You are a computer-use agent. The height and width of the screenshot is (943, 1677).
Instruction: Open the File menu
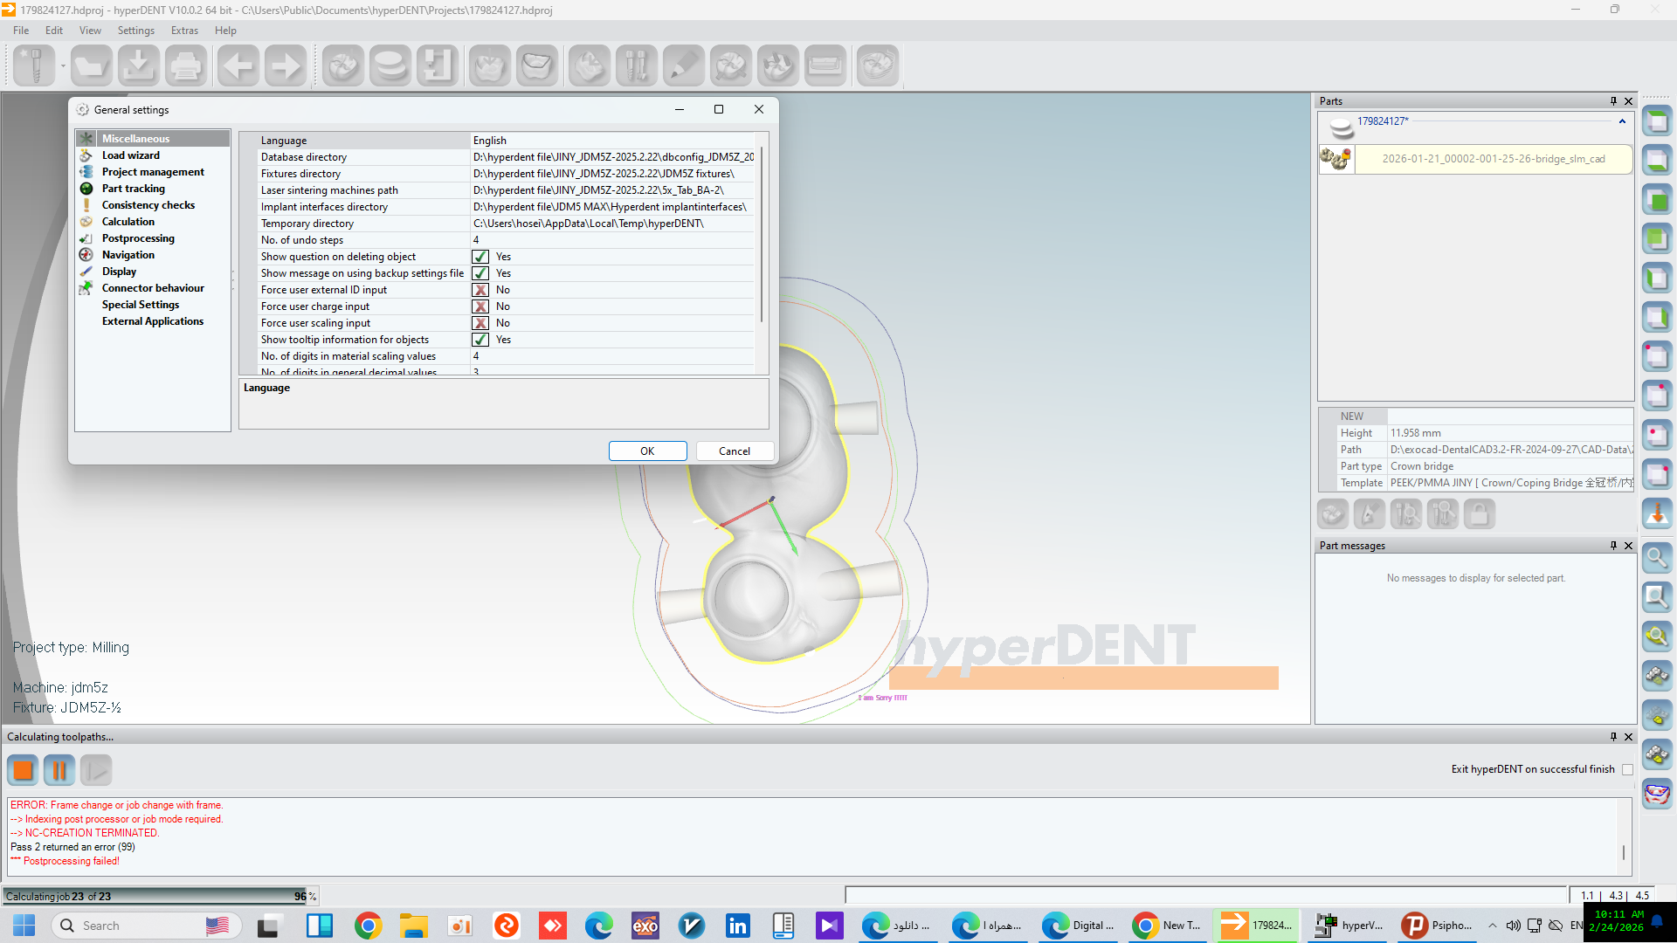point(21,31)
